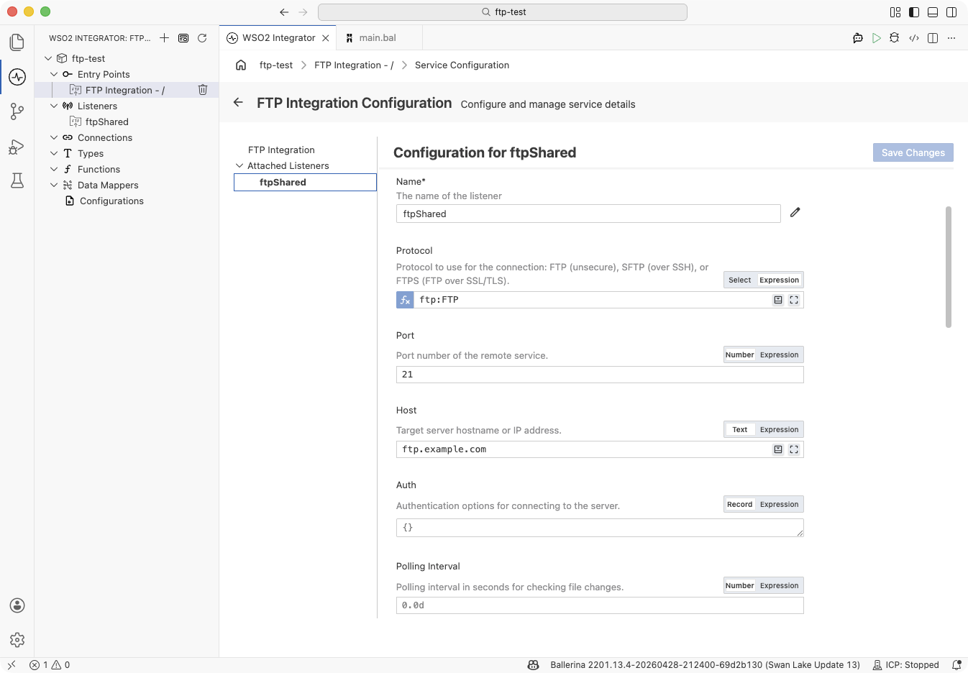Click the chat/copilot icon in editor toolbar
The height and width of the screenshot is (673, 968).
point(858,38)
